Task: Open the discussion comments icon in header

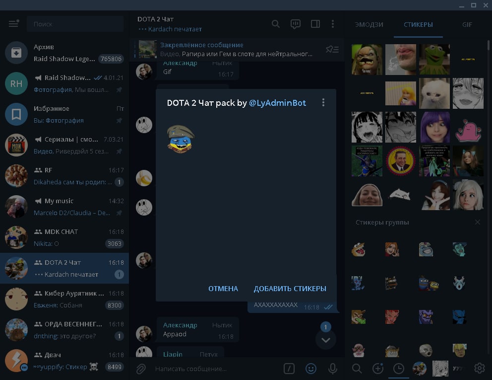Action: click(x=295, y=24)
